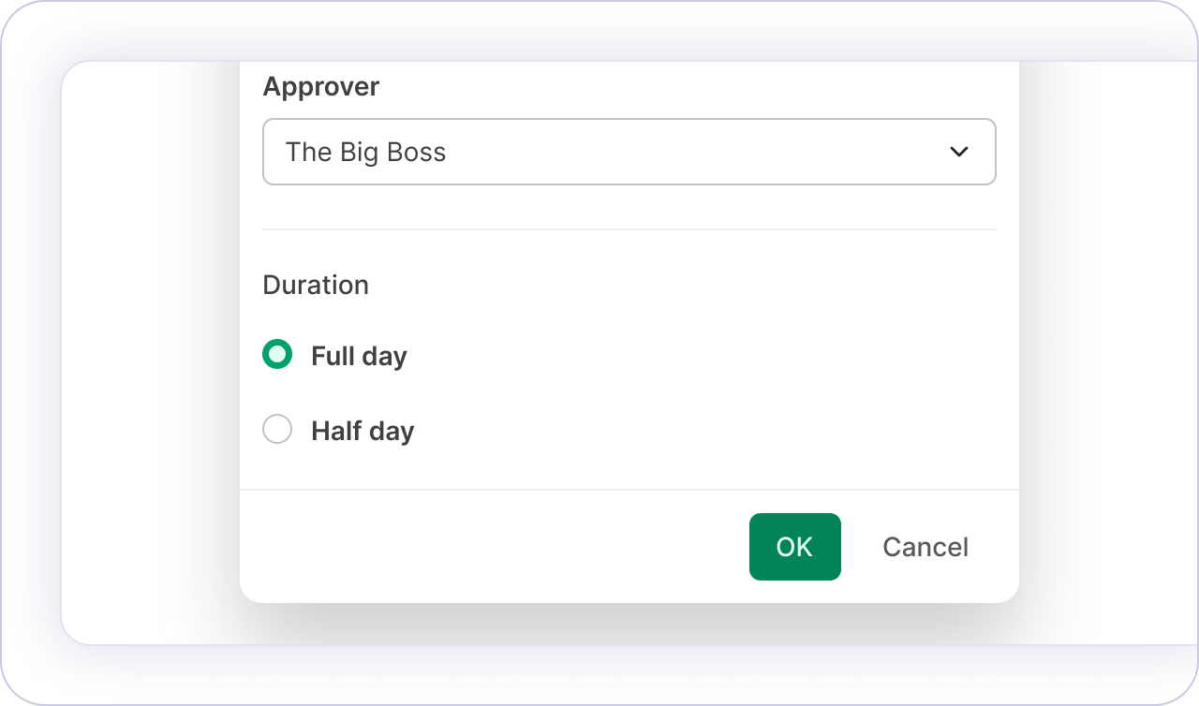Select the Full day radio circle

(277, 355)
